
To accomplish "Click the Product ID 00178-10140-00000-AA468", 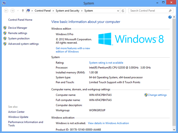I will (x=78, y=130).
